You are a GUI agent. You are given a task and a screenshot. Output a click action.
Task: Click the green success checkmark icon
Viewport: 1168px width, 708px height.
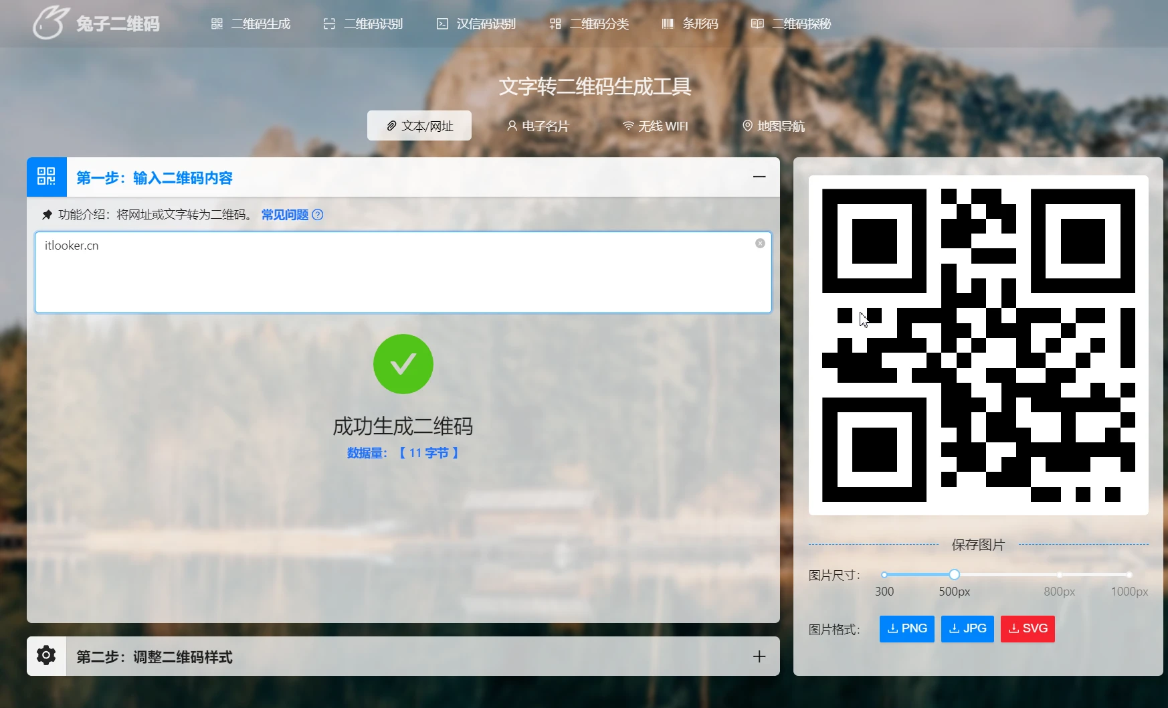403,364
